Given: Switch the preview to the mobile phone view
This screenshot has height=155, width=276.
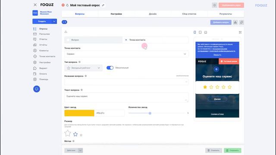Looking at the screenshot, I should [194, 32].
